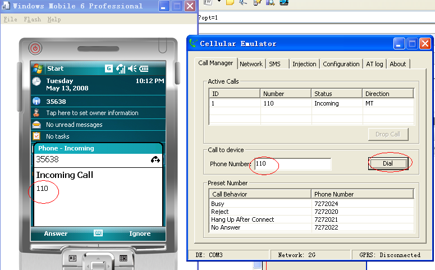Click the Incoming status cell
The height and width of the screenshot is (270, 435).
coord(327,103)
